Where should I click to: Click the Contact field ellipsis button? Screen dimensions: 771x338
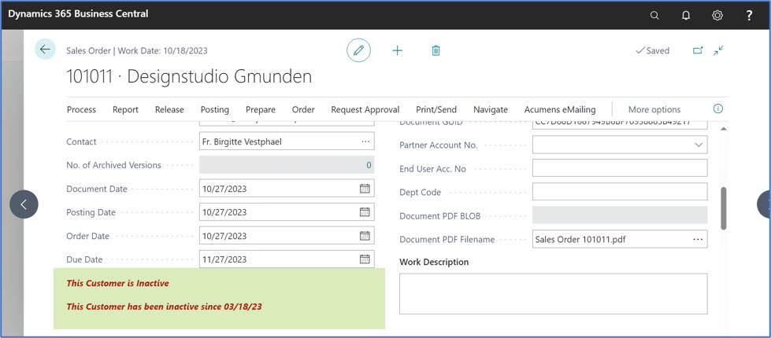[x=365, y=141]
